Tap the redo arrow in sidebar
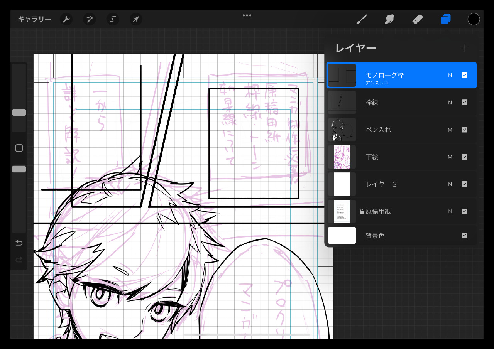The width and height of the screenshot is (494, 349). click(x=19, y=260)
